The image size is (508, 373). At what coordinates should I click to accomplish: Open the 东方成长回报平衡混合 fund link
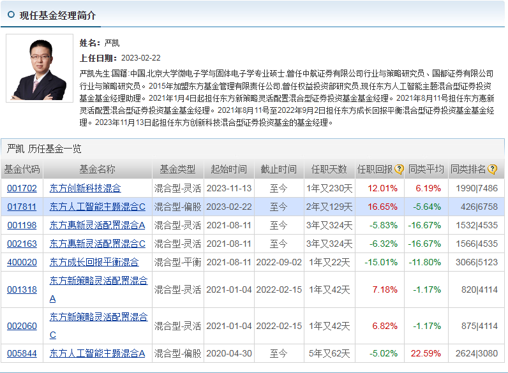click(94, 262)
